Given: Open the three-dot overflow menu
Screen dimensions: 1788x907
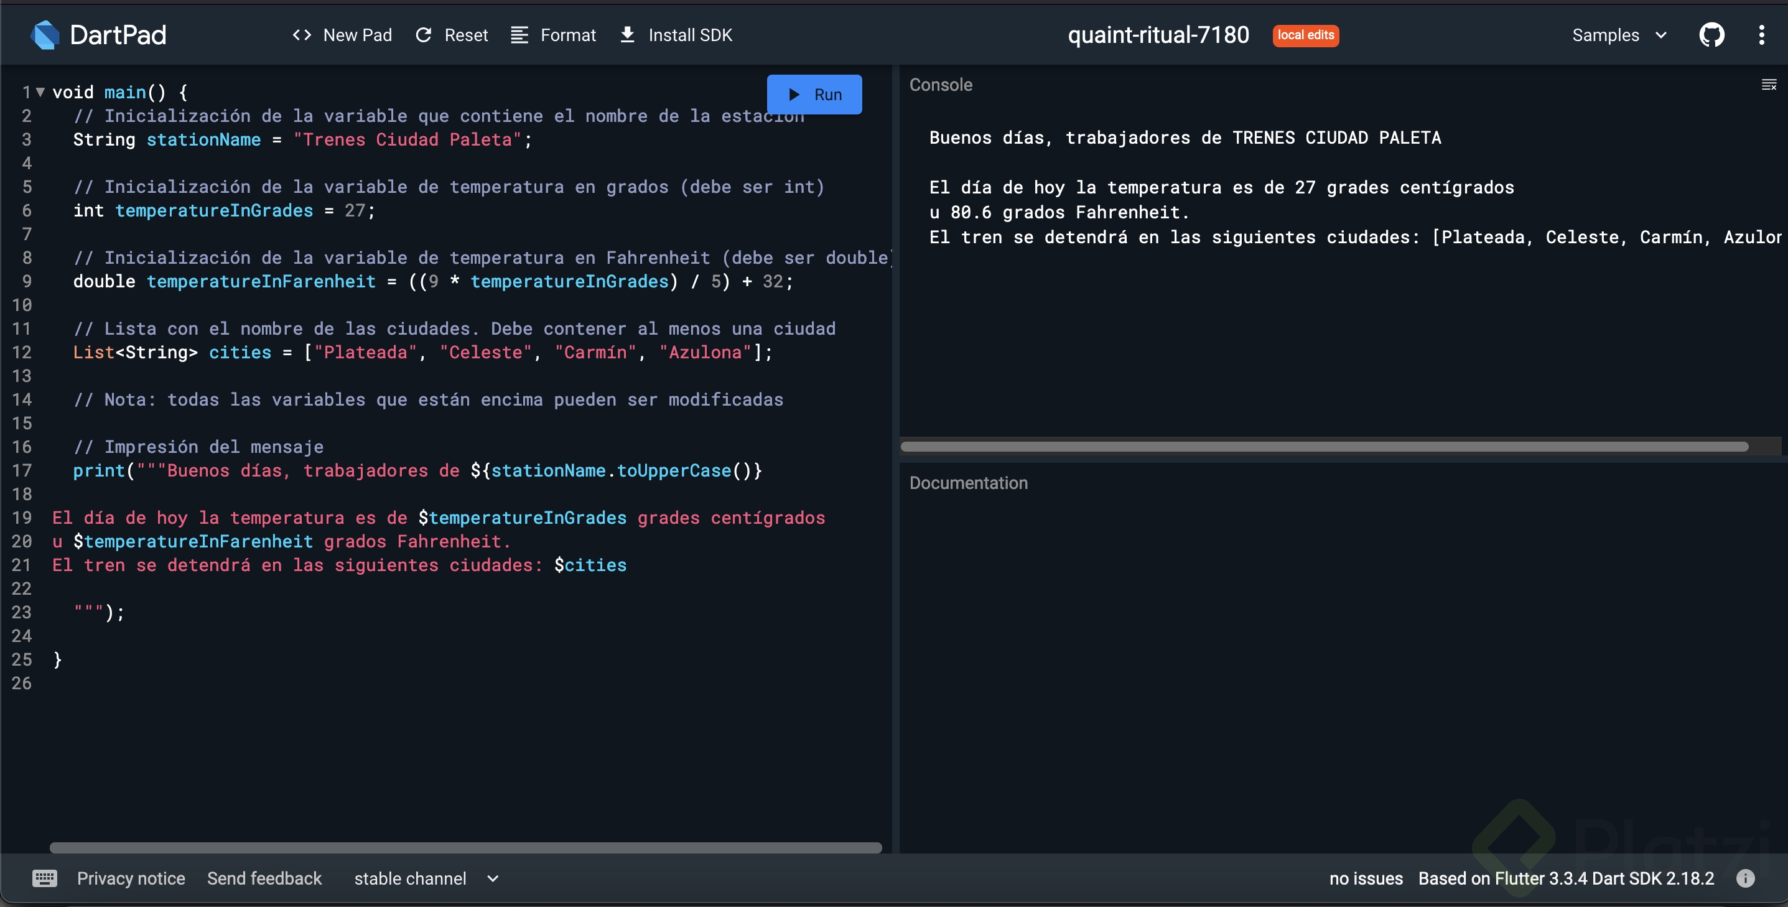Looking at the screenshot, I should point(1761,35).
